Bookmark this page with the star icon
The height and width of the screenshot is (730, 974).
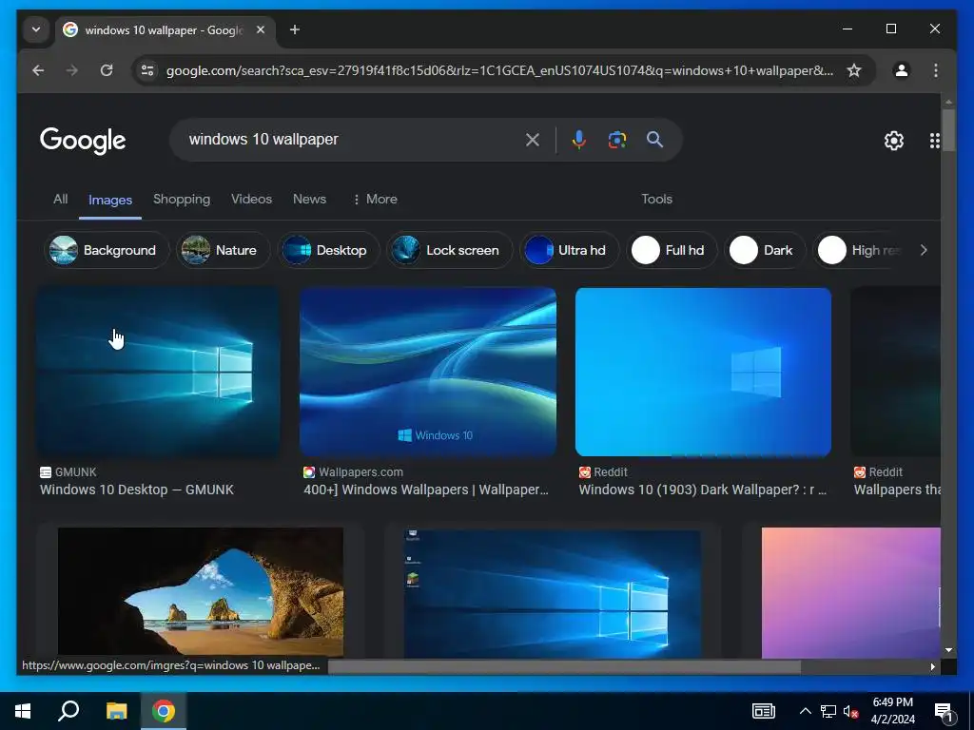pyautogui.click(x=854, y=70)
